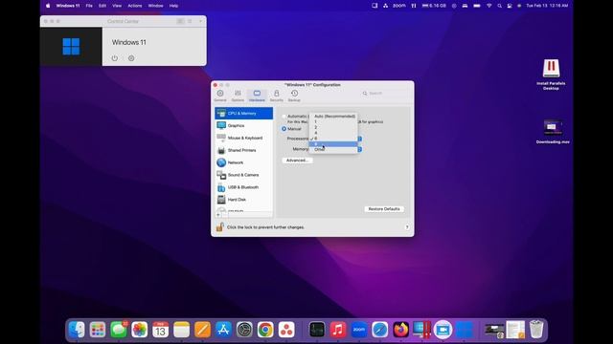Open Photos from the dock

tap(140, 330)
